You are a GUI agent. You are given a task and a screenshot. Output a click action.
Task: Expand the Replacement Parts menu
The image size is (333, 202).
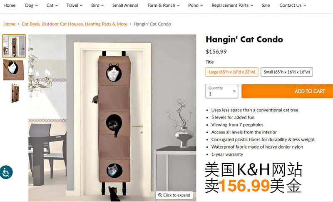click(232, 5)
